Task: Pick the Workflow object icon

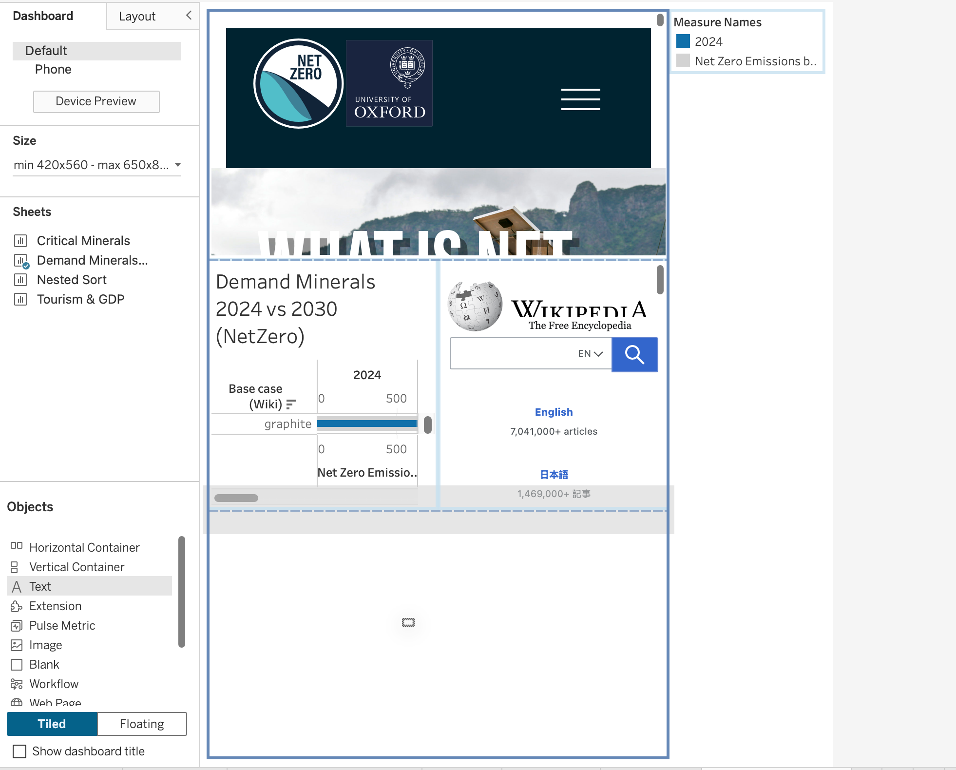Action: click(17, 684)
